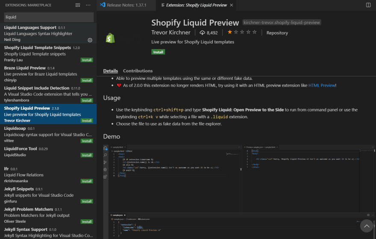Select Jekyll Snippets entry

pos(48,195)
